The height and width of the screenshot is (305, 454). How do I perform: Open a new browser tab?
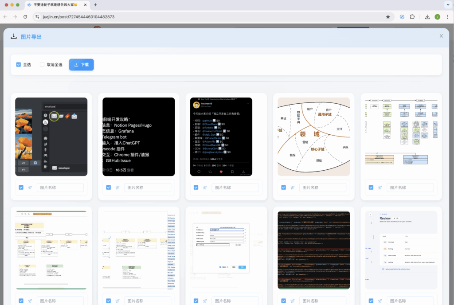[x=95, y=5]
